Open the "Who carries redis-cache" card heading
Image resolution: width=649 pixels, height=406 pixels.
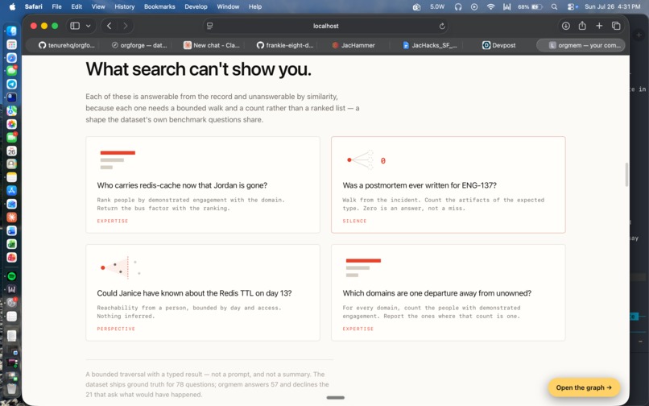tap(182, 185)
